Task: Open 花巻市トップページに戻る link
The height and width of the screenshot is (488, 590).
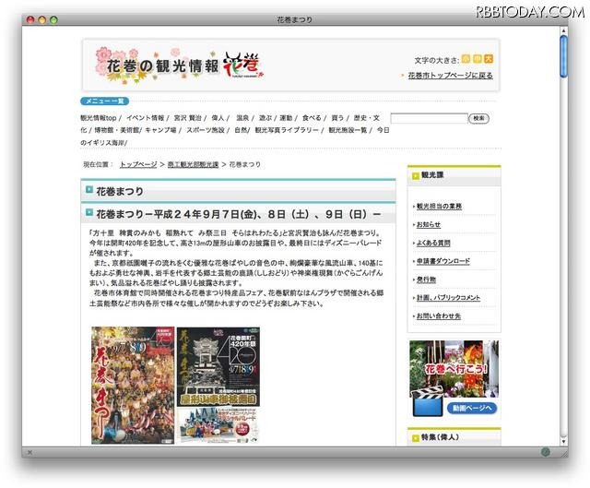Action: coord(451,76)
